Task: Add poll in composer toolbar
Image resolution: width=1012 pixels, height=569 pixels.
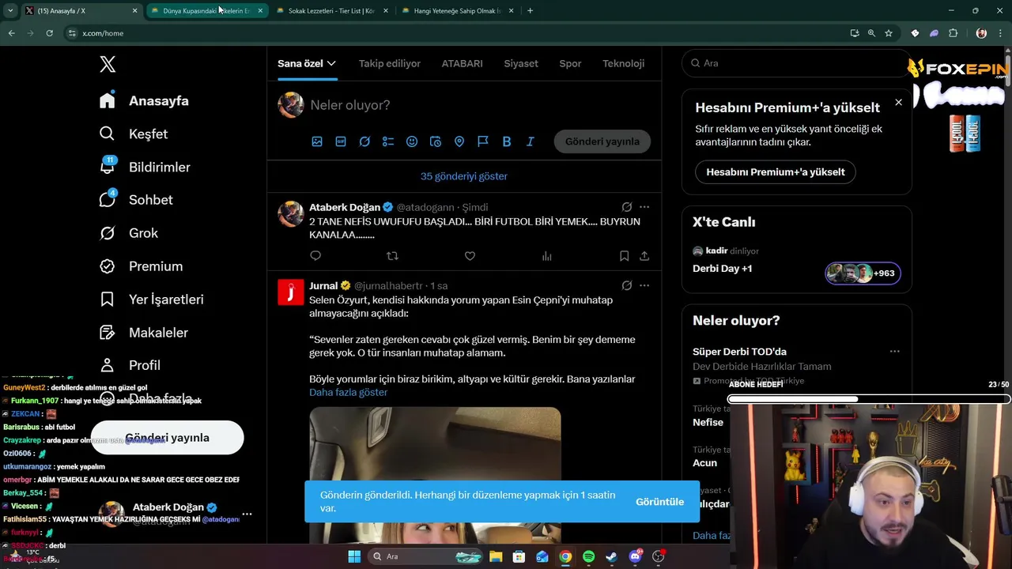Action: [388, 141]
